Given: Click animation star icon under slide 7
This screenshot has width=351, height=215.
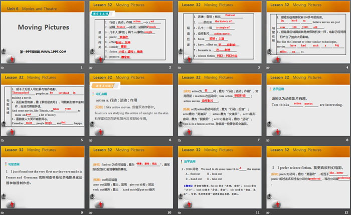Looking at the screenshot, I should (180, 140).
